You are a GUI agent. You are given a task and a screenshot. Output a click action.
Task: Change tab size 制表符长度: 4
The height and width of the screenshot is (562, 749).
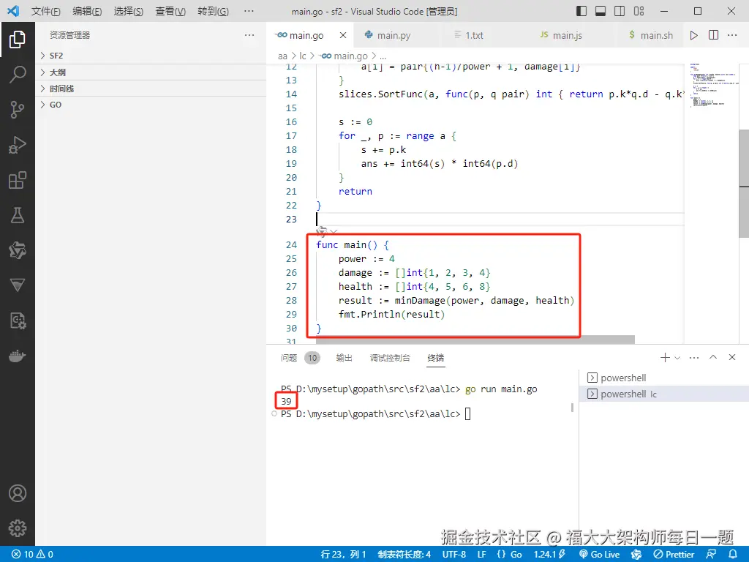point(404,555)
